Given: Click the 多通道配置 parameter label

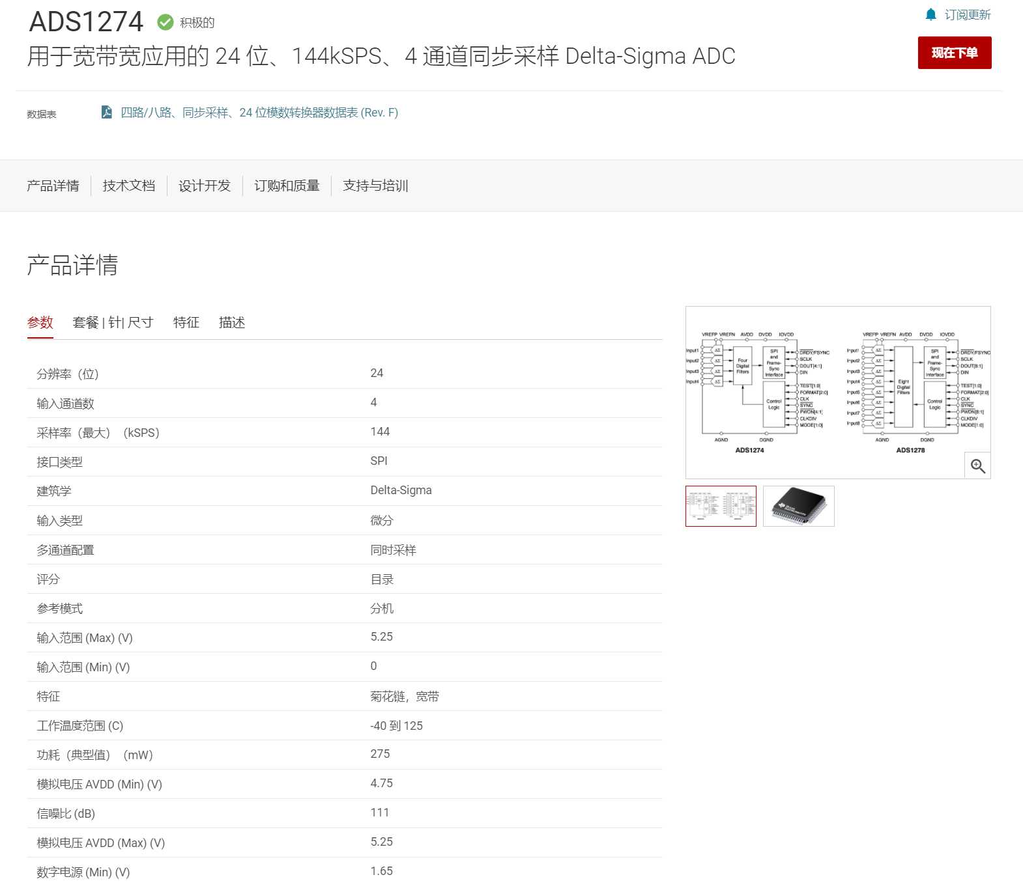Looking at the screenshot, I should [65, 550].
